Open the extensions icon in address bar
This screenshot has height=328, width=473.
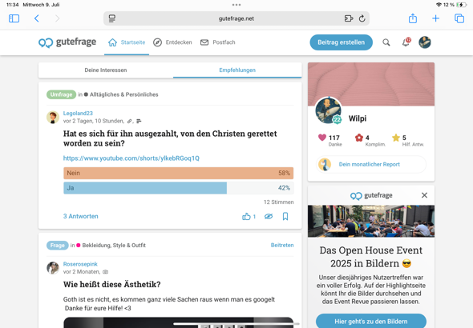[x=349, y=18]
